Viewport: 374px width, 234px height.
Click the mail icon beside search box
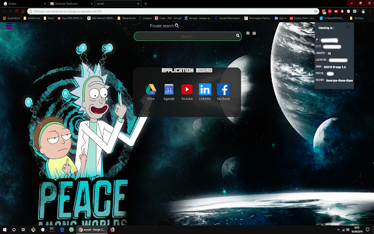click(x=248, y=33)
